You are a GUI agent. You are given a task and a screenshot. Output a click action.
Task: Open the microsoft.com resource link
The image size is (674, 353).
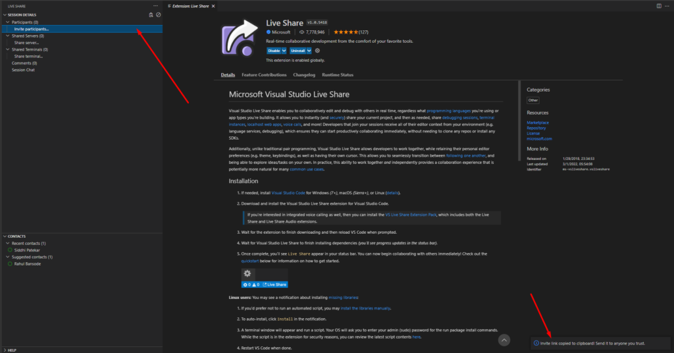pos(540,139)
